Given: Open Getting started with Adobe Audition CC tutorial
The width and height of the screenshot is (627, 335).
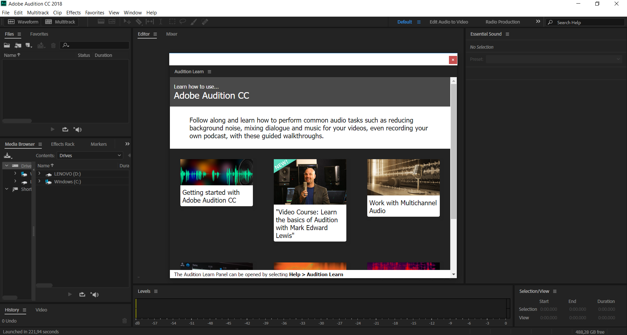Looking at the screenshot, I should point(216,182).
